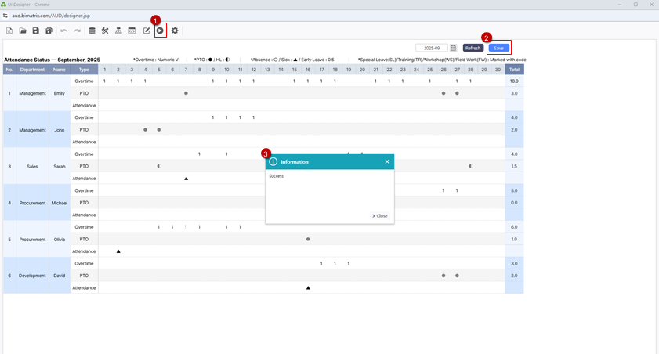Click the blue Save button
Viewport: 659px width, 354px height.
[498, 48]
